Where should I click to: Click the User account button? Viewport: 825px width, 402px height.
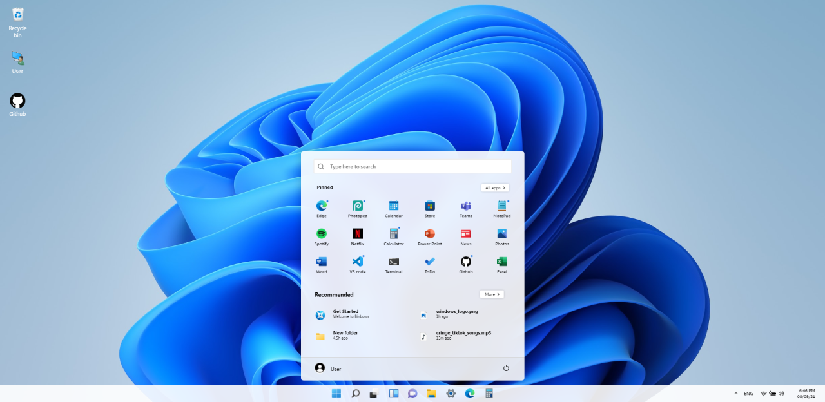pyautogui.click(x=328, y=368)
